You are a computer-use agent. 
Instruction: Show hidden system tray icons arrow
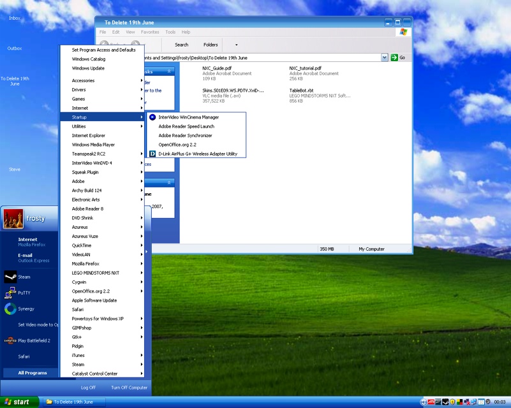tap(423, 402)
